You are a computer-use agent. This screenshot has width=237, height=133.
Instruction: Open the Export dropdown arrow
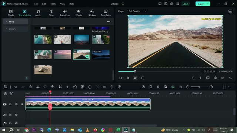(208, 4)
